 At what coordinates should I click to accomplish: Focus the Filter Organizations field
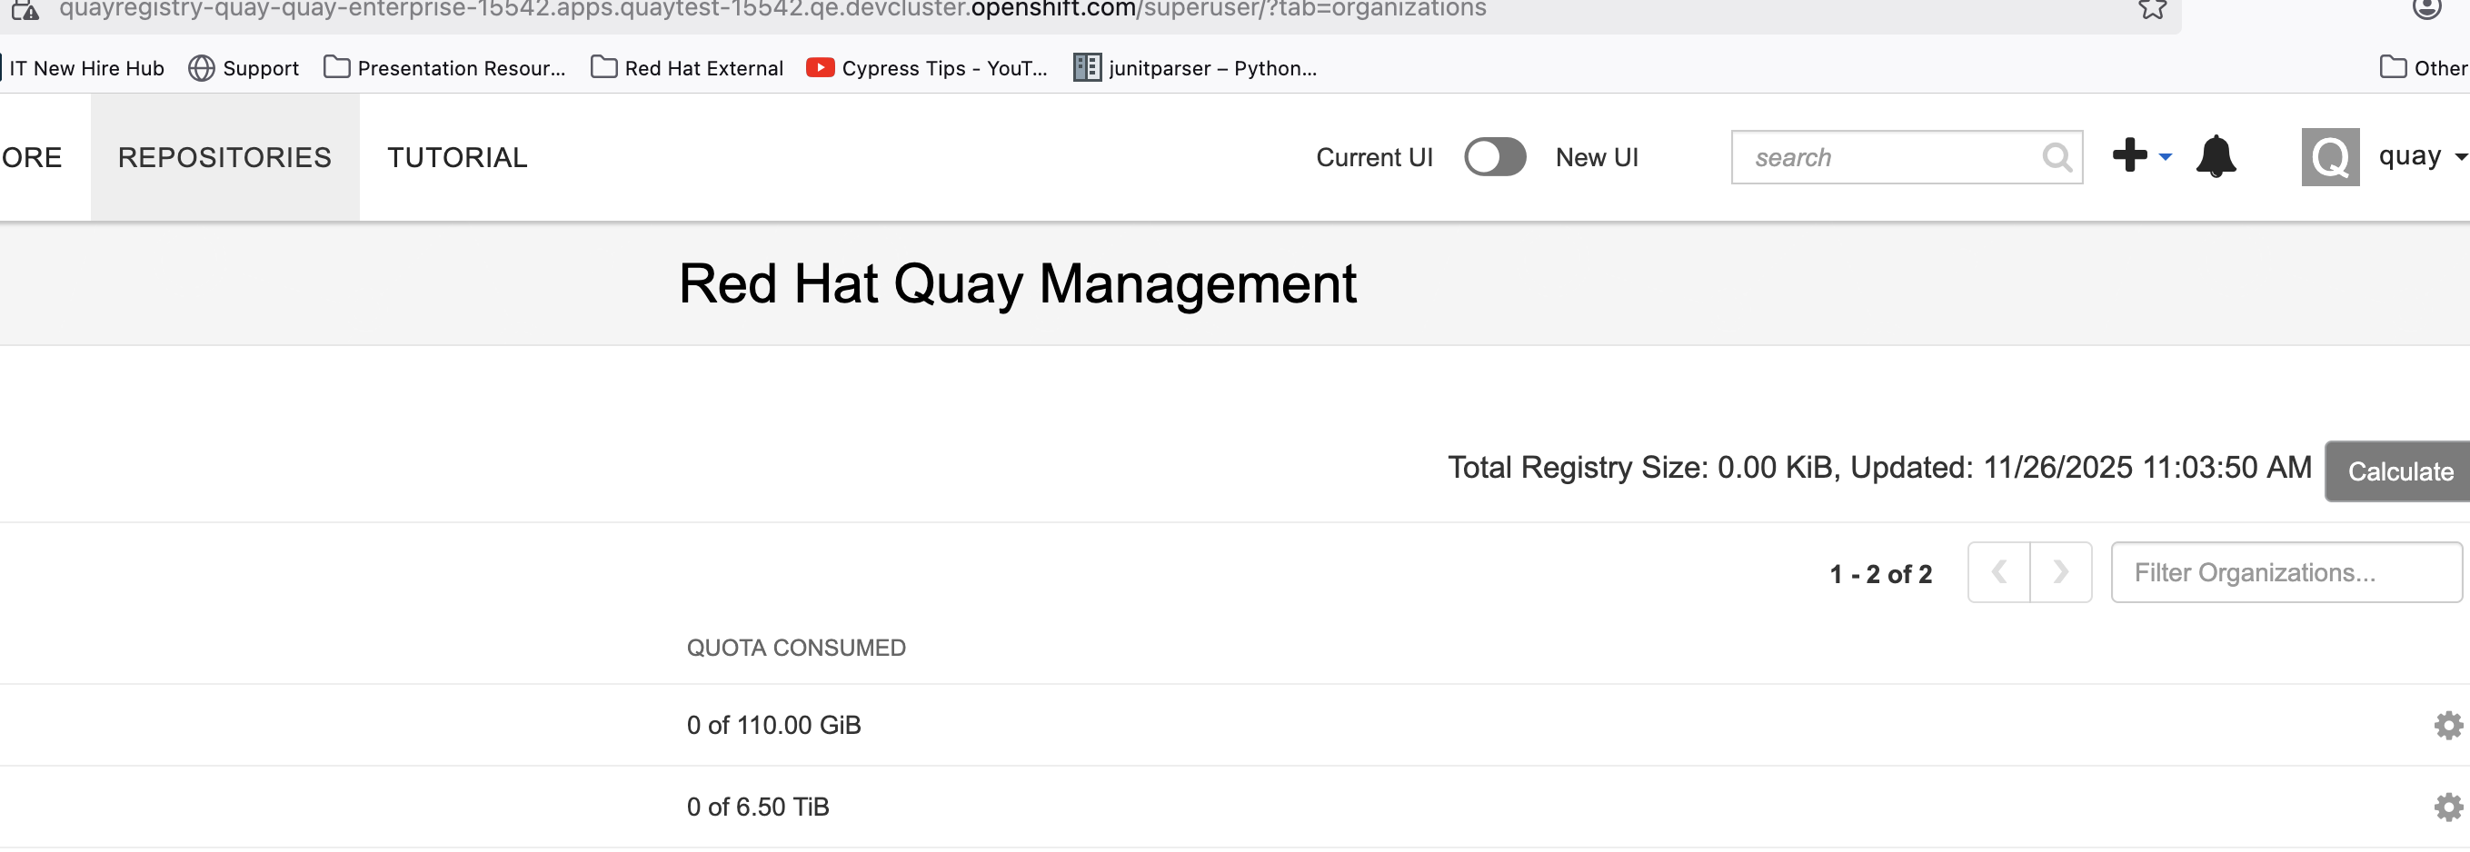(2286, 573)
